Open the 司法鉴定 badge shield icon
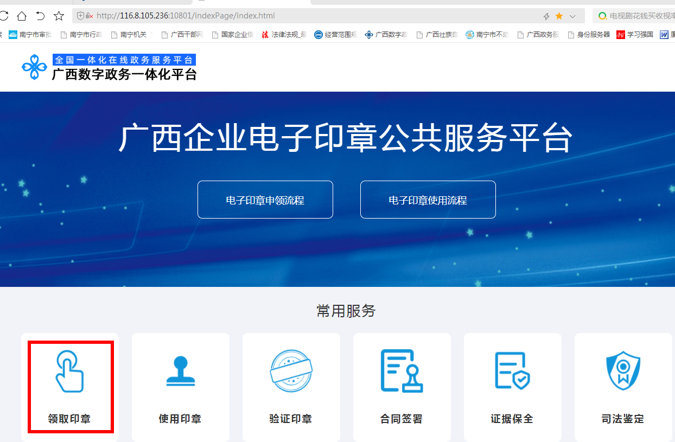The image size is (675, 442). [x=623, y=371]
